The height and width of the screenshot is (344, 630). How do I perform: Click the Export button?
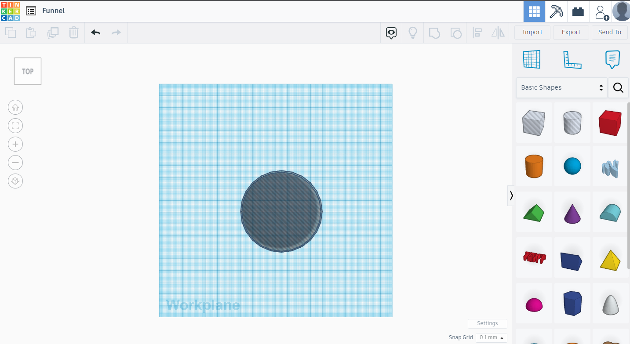[571, 32]
